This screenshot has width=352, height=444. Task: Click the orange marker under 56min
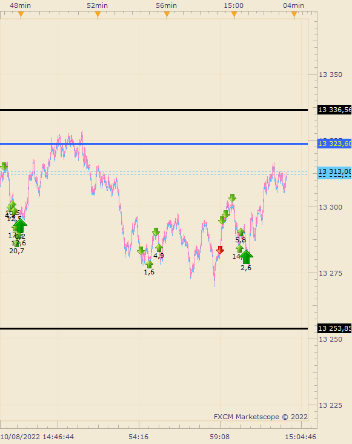click(x=167, y=15)
